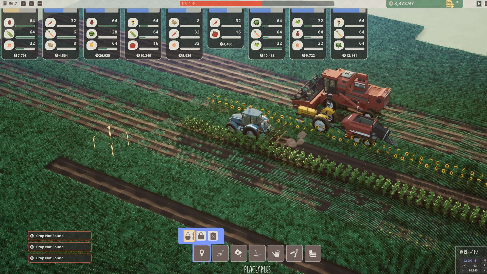Expand the top-right settings menu
487x274 pixels.
click(458, 3)
